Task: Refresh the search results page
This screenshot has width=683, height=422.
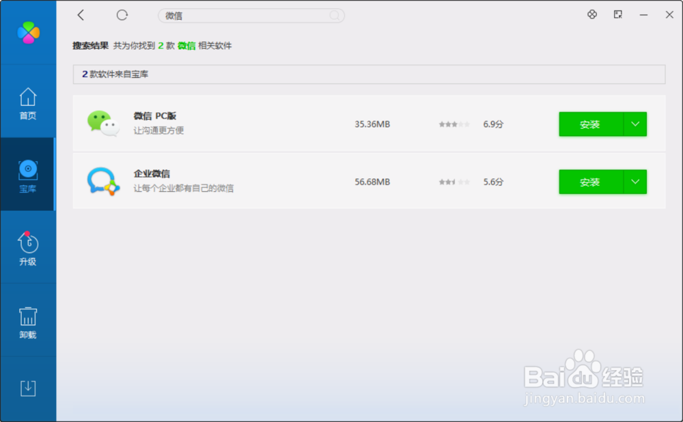Action: pyautogui.click(x=122, y=14)
